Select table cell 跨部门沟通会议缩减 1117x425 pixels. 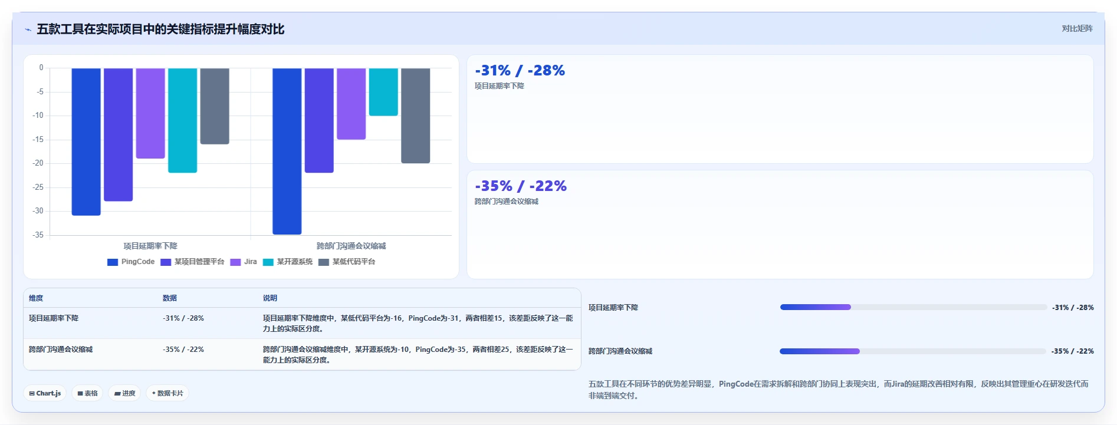(x=61, y=350)
